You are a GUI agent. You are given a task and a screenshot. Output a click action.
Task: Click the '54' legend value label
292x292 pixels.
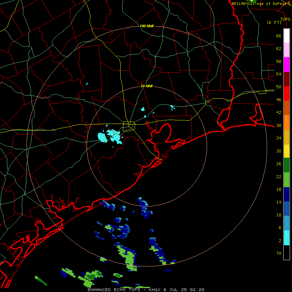(279, 74)
